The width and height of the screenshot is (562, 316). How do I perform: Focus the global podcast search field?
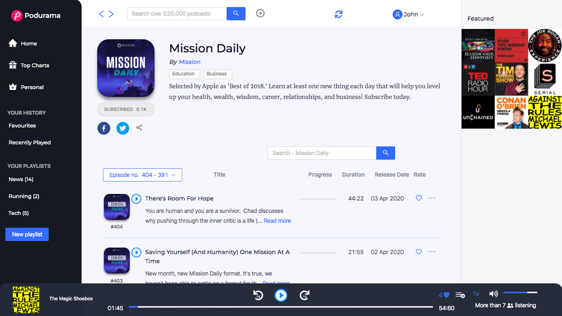pos(177,14)
